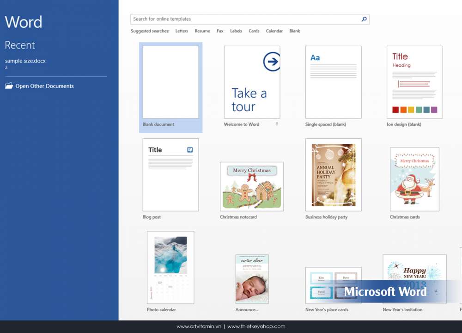Click the arrow circle on Take a tour
This screenshot has height=333, width=462.
pyautogui.click(x=272, y=62)
